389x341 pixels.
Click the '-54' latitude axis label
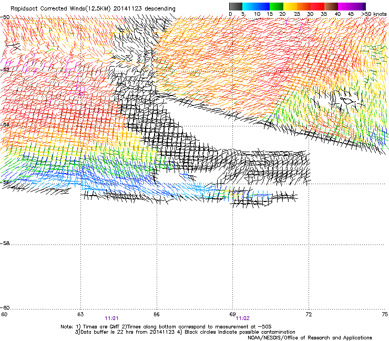5,124
